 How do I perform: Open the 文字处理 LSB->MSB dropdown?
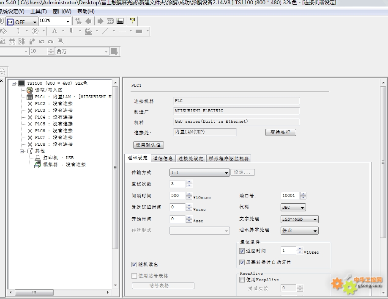click(299, 219)
